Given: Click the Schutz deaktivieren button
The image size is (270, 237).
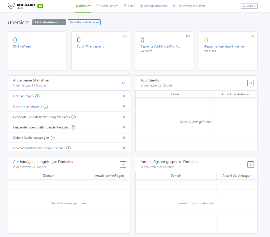Looking at the screenshot, I should [46, 22].
